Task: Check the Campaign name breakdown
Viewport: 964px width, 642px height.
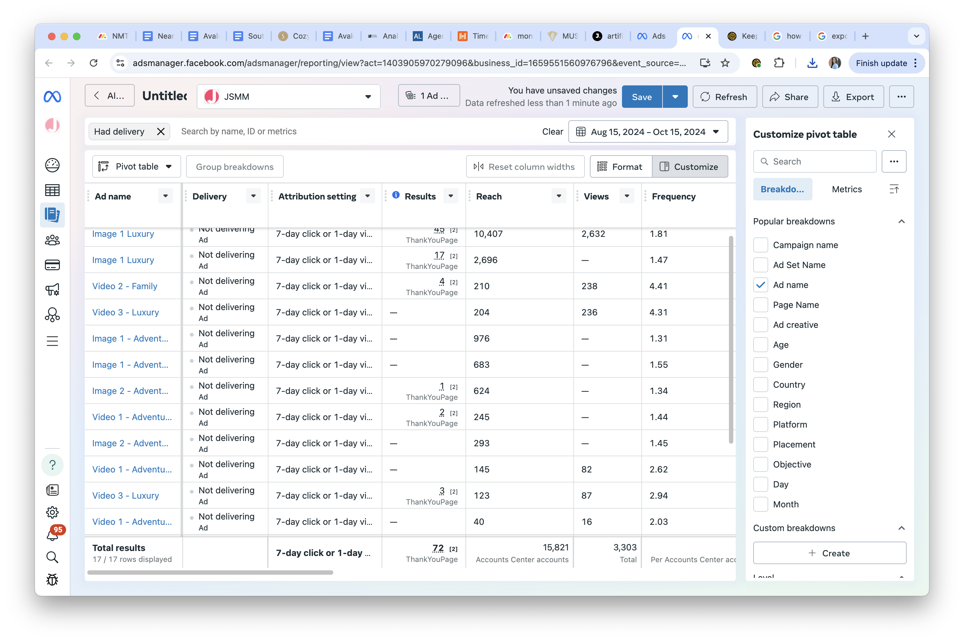Action: click(760, 245)
